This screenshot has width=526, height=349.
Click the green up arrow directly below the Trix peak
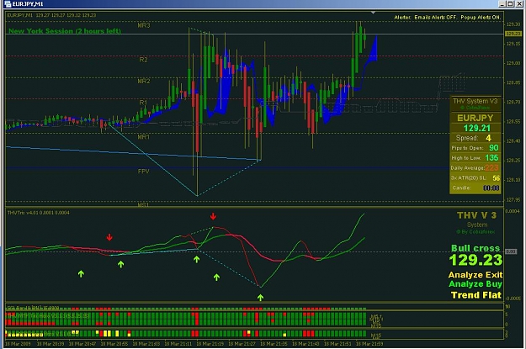(216, 277)
